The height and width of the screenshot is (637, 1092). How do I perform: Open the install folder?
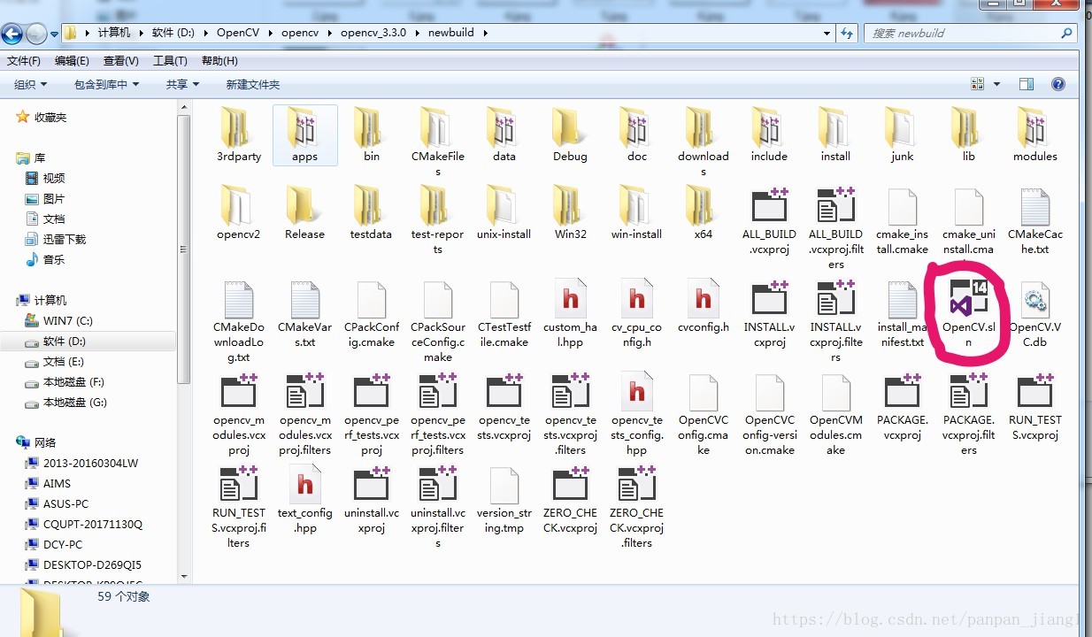click(x=835, y=135)
